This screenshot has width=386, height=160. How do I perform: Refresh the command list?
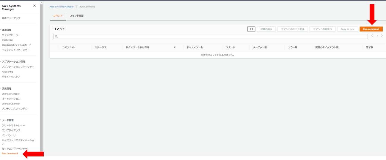(251, 29)
